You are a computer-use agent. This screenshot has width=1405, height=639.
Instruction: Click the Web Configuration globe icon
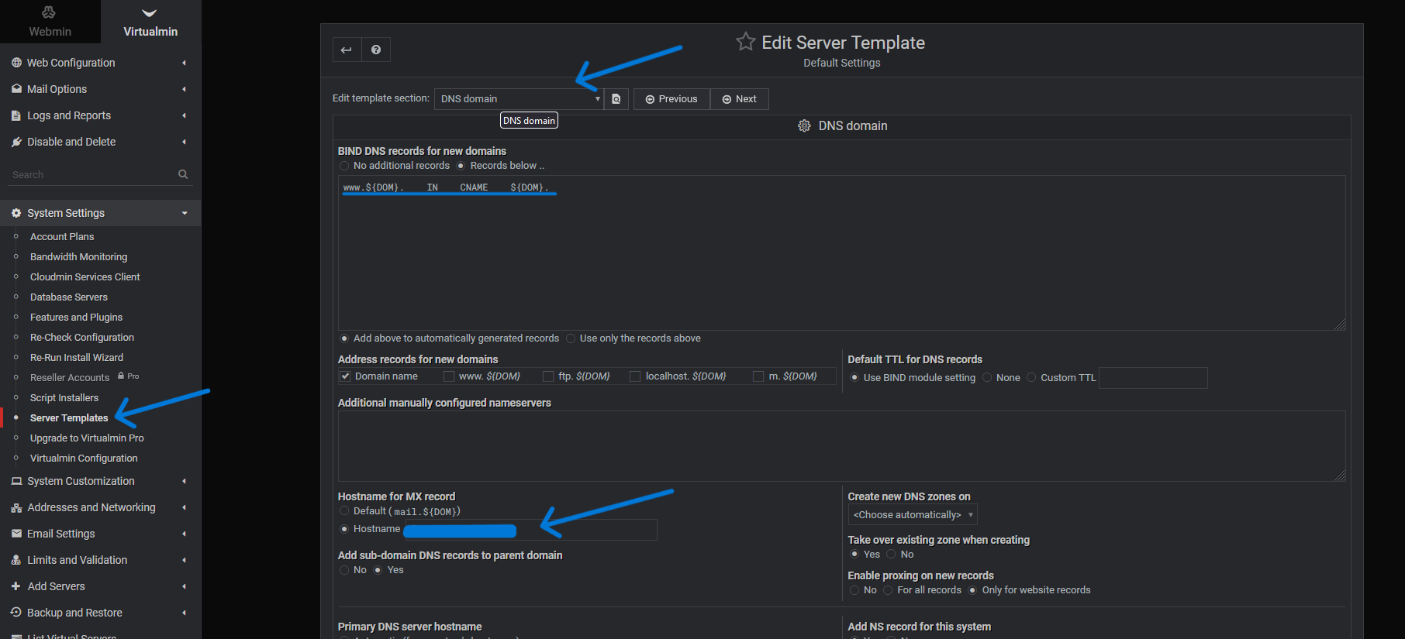[x=16, y=63]
